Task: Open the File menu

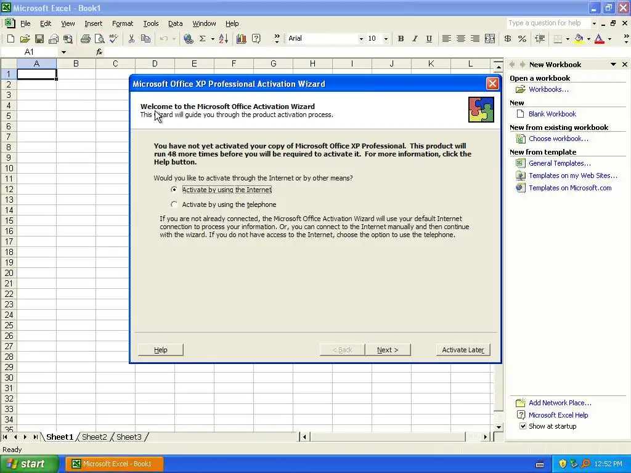Action: (25, 23)
